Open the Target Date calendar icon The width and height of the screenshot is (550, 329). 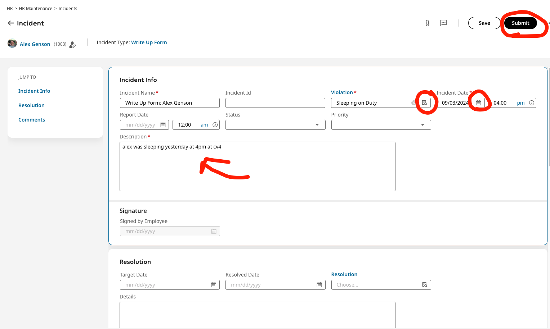click(214, 285)
